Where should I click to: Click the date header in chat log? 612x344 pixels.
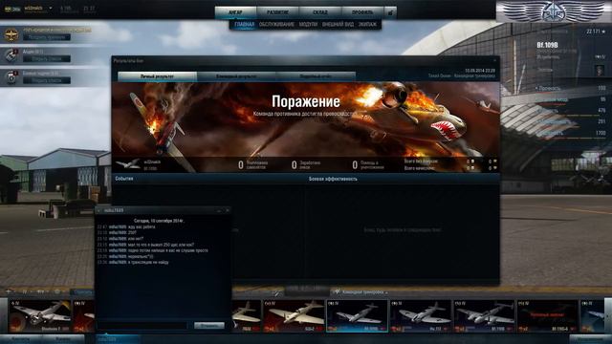159,221
